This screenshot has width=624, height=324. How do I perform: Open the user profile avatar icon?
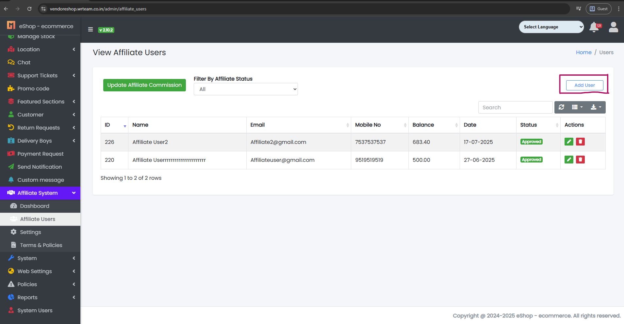(x=613, y=27)
